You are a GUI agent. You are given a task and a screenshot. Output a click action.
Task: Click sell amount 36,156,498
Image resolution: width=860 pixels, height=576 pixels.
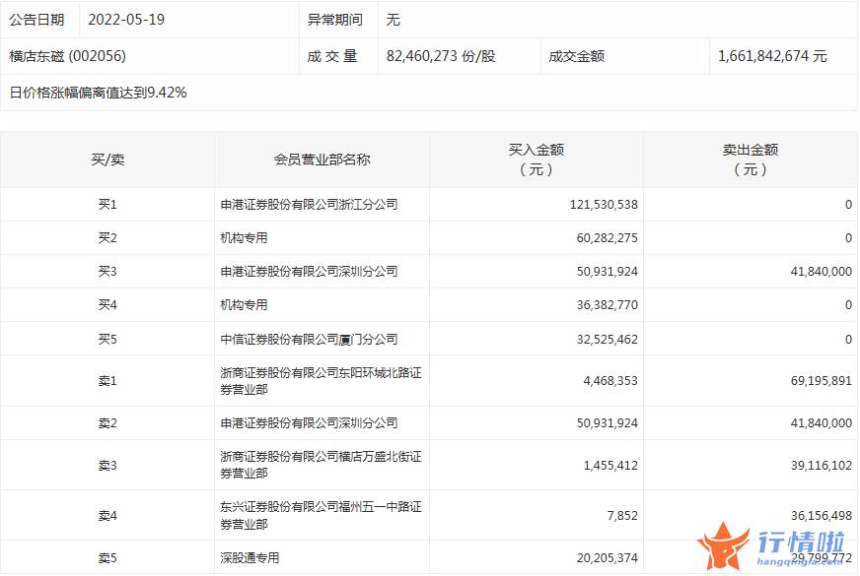coord(822,515)
